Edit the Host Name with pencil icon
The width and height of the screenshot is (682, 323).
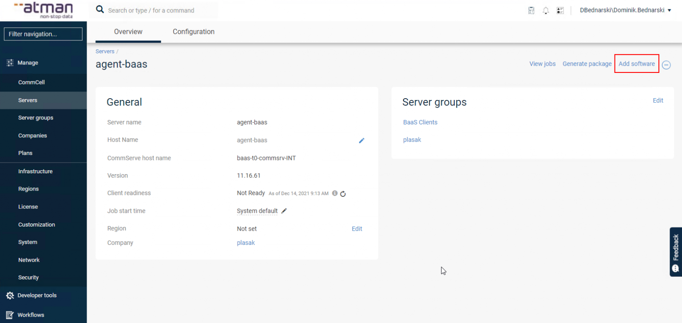pos(361,140)
